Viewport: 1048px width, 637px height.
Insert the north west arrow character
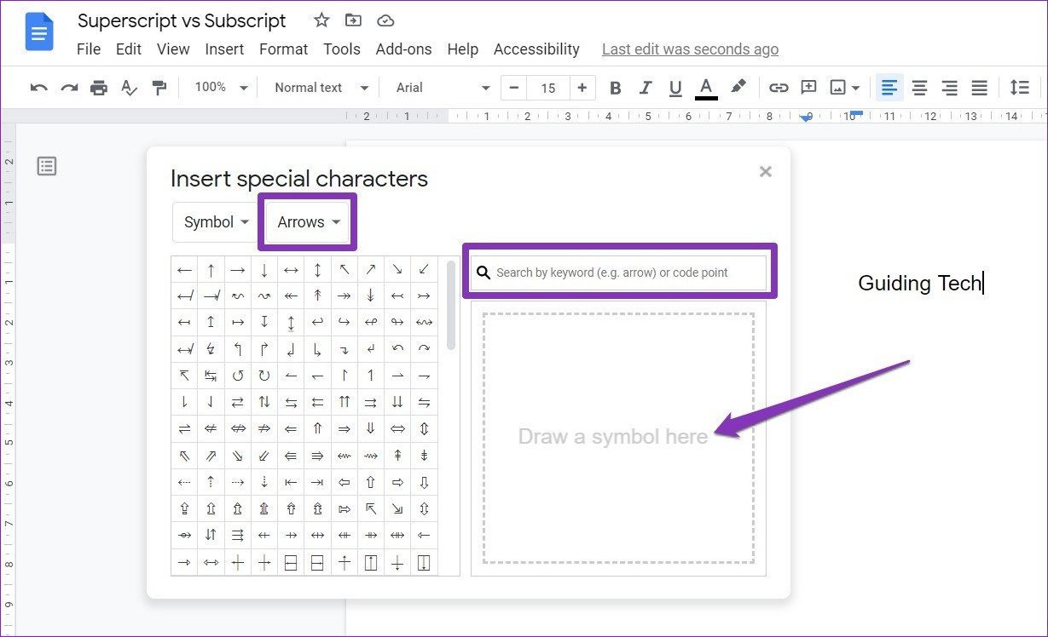pos(345,270)
